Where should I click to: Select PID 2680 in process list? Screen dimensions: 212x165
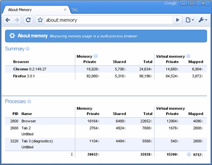[x=14, y=128]
